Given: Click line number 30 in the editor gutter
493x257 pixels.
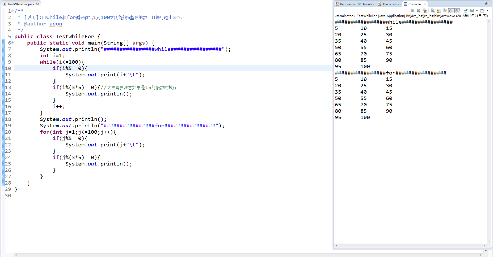Looking at the screenshot, I should pos(8,195).
